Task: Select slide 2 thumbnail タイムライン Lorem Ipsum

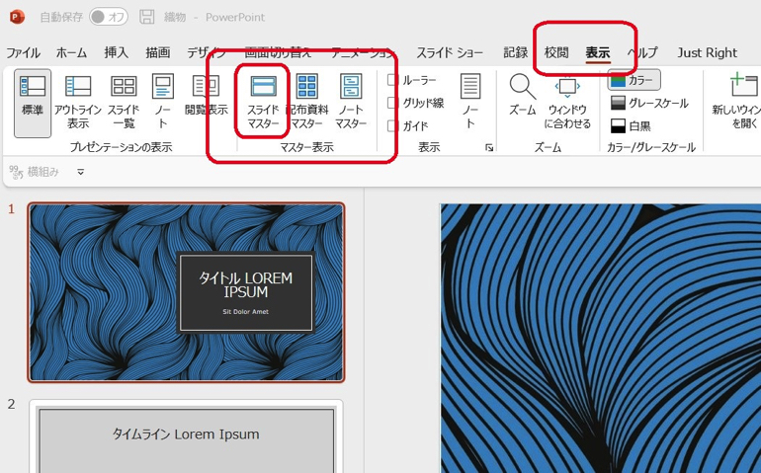Action: click(187, 436)
